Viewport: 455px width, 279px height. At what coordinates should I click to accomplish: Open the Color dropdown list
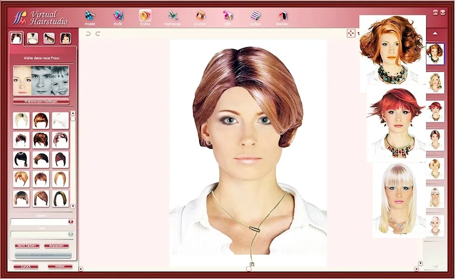71,234
